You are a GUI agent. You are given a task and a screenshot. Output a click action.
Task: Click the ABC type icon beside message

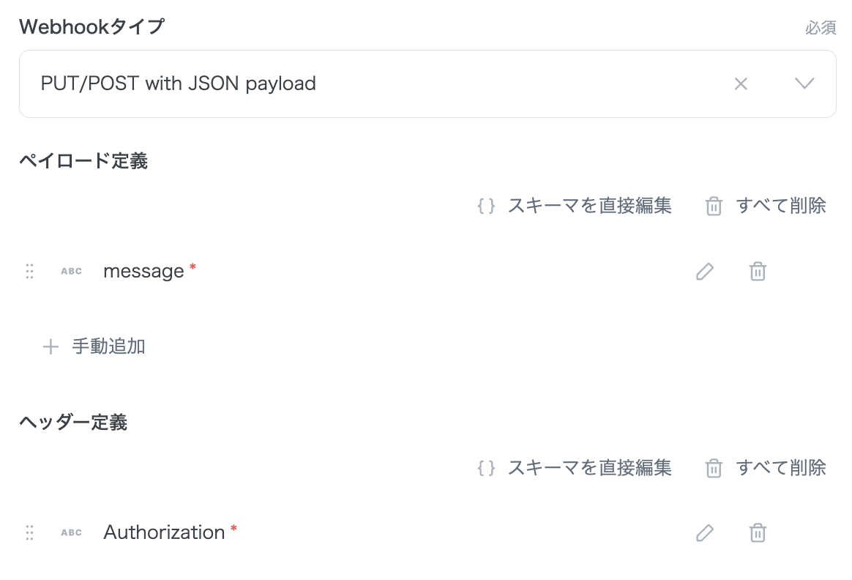pos(71,272)
